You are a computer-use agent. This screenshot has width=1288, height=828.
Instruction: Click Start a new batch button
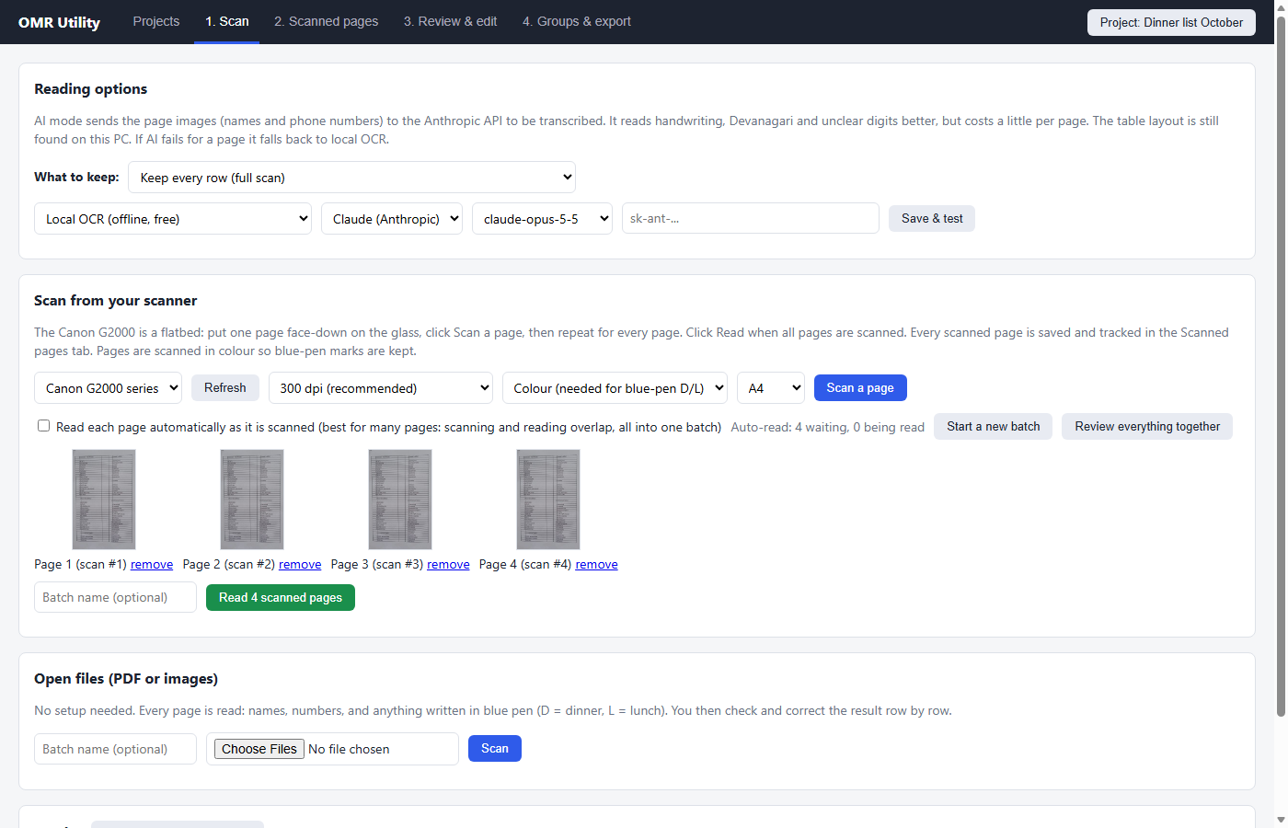[994, 426]
